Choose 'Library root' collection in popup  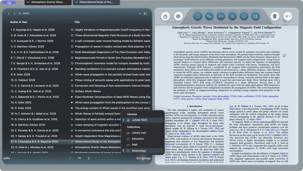click(x=143, y=133)
